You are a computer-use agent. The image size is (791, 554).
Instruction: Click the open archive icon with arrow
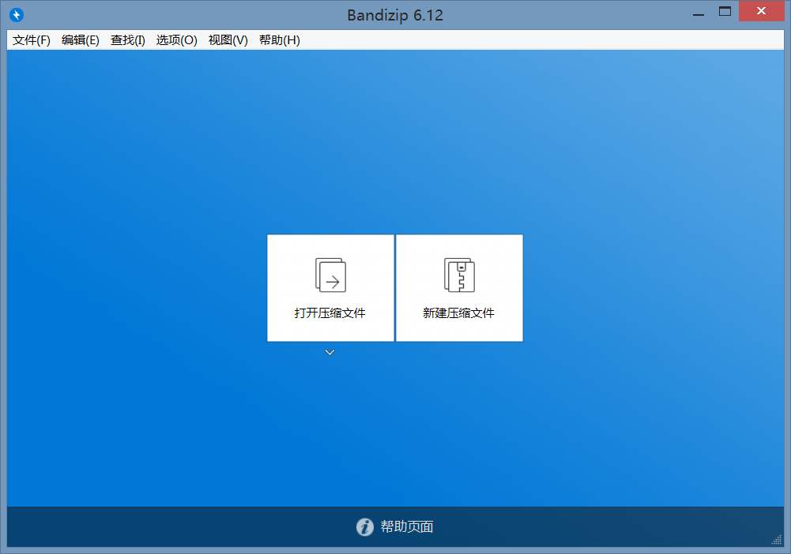(330, 275)
